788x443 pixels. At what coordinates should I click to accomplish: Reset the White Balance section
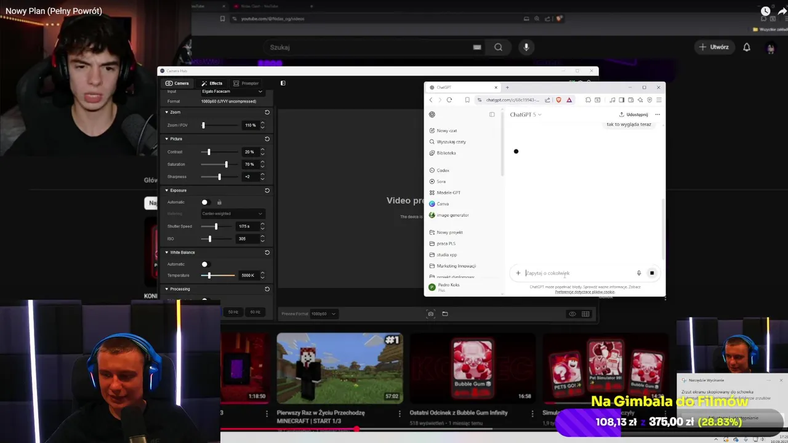coord(267,252)
